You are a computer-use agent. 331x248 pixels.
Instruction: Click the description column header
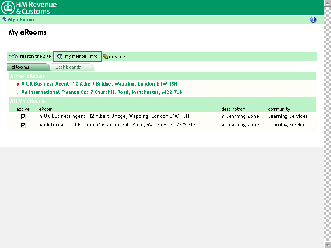click(x=233, y=109)
